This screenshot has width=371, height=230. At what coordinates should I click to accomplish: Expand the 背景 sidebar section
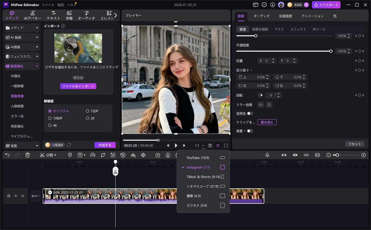coord(22,145)
